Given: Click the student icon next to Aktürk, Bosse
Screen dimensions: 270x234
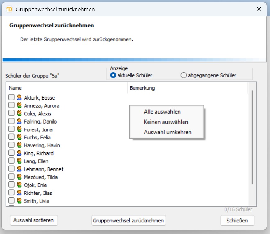Looking at the screenshot, I should pos(19,98).
